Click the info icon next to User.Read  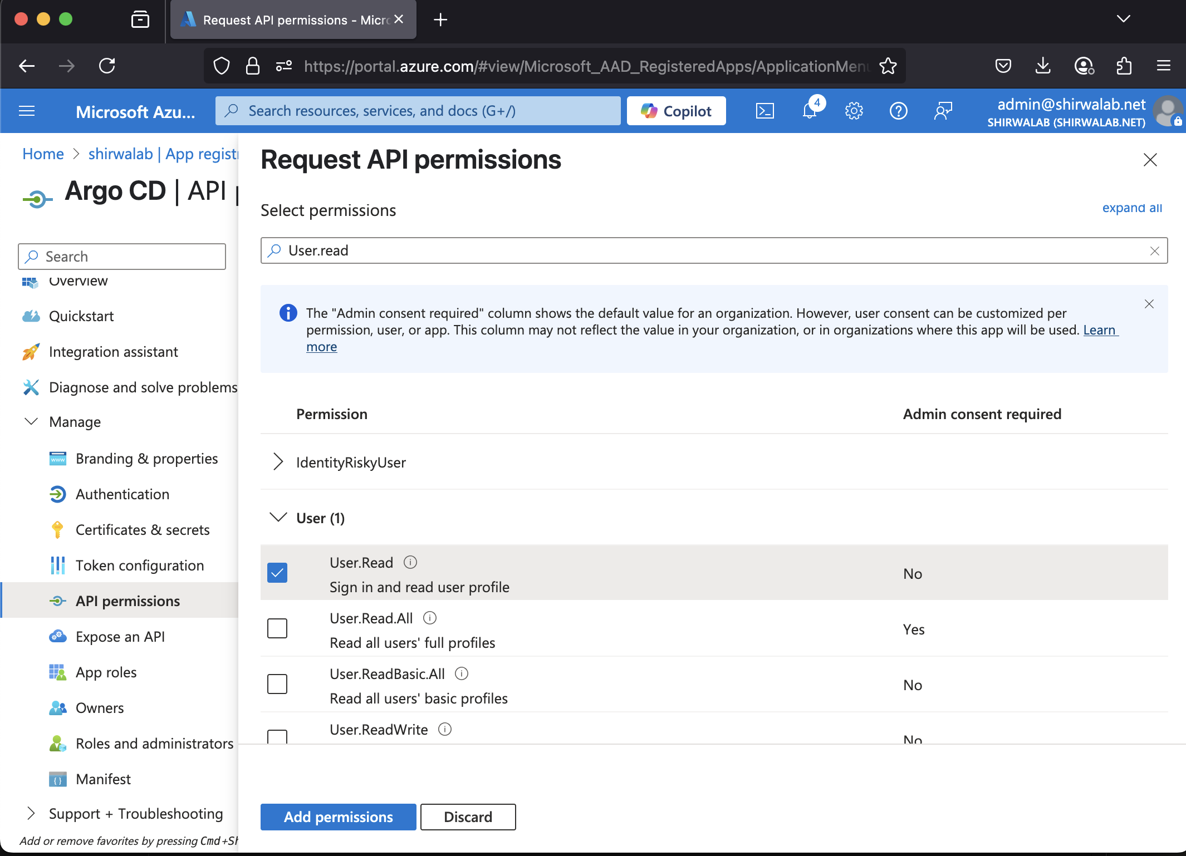pyautogui.click(x=410, y=562)
